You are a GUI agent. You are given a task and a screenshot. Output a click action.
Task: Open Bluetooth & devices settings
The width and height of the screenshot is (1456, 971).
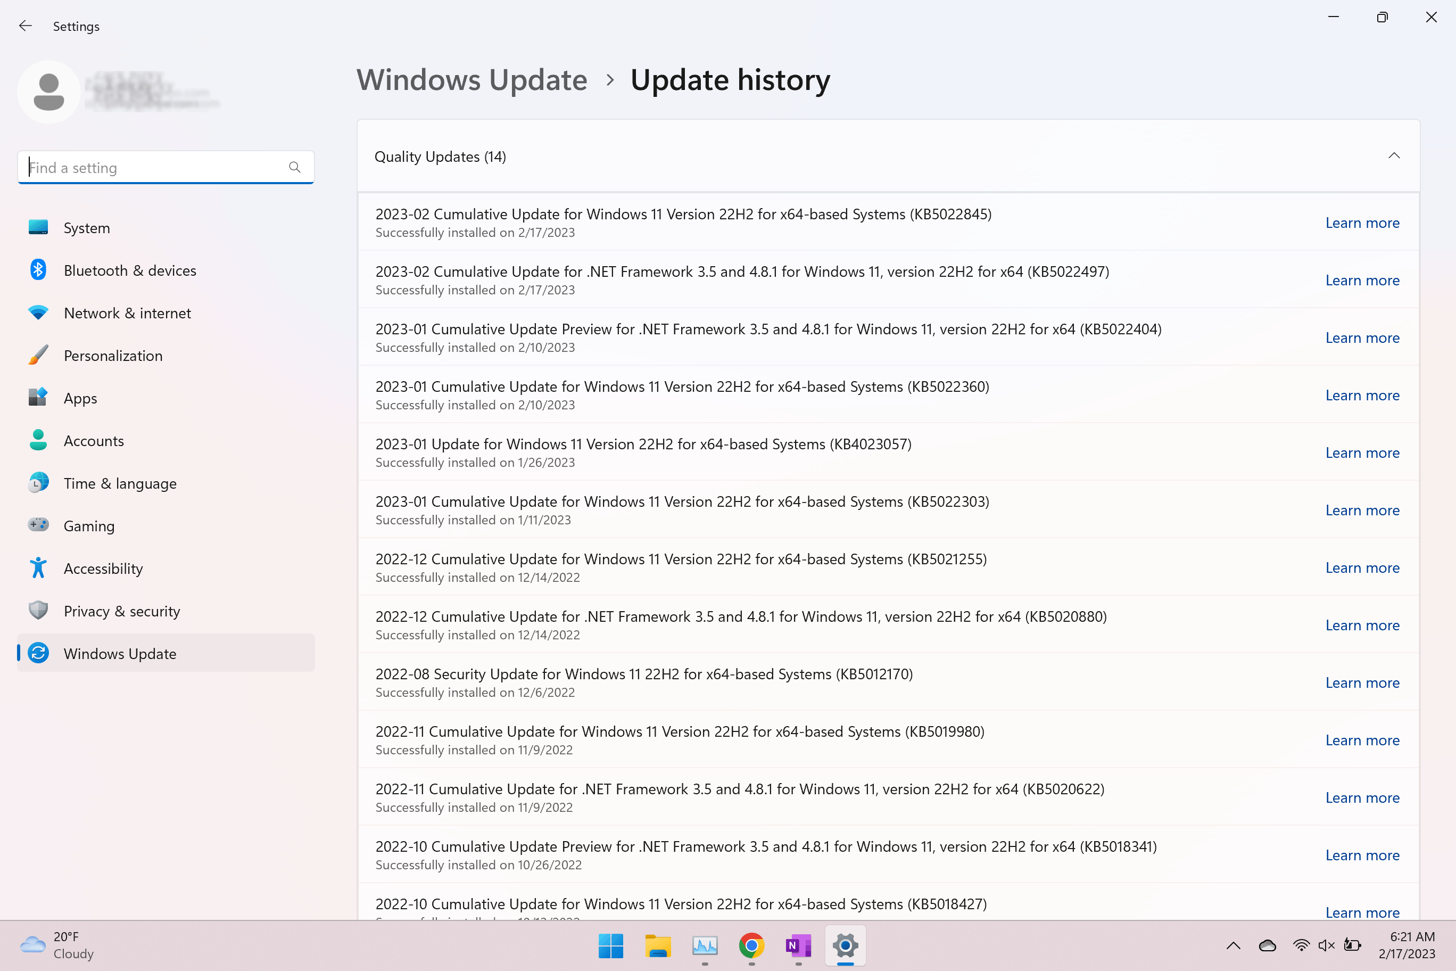129,270
